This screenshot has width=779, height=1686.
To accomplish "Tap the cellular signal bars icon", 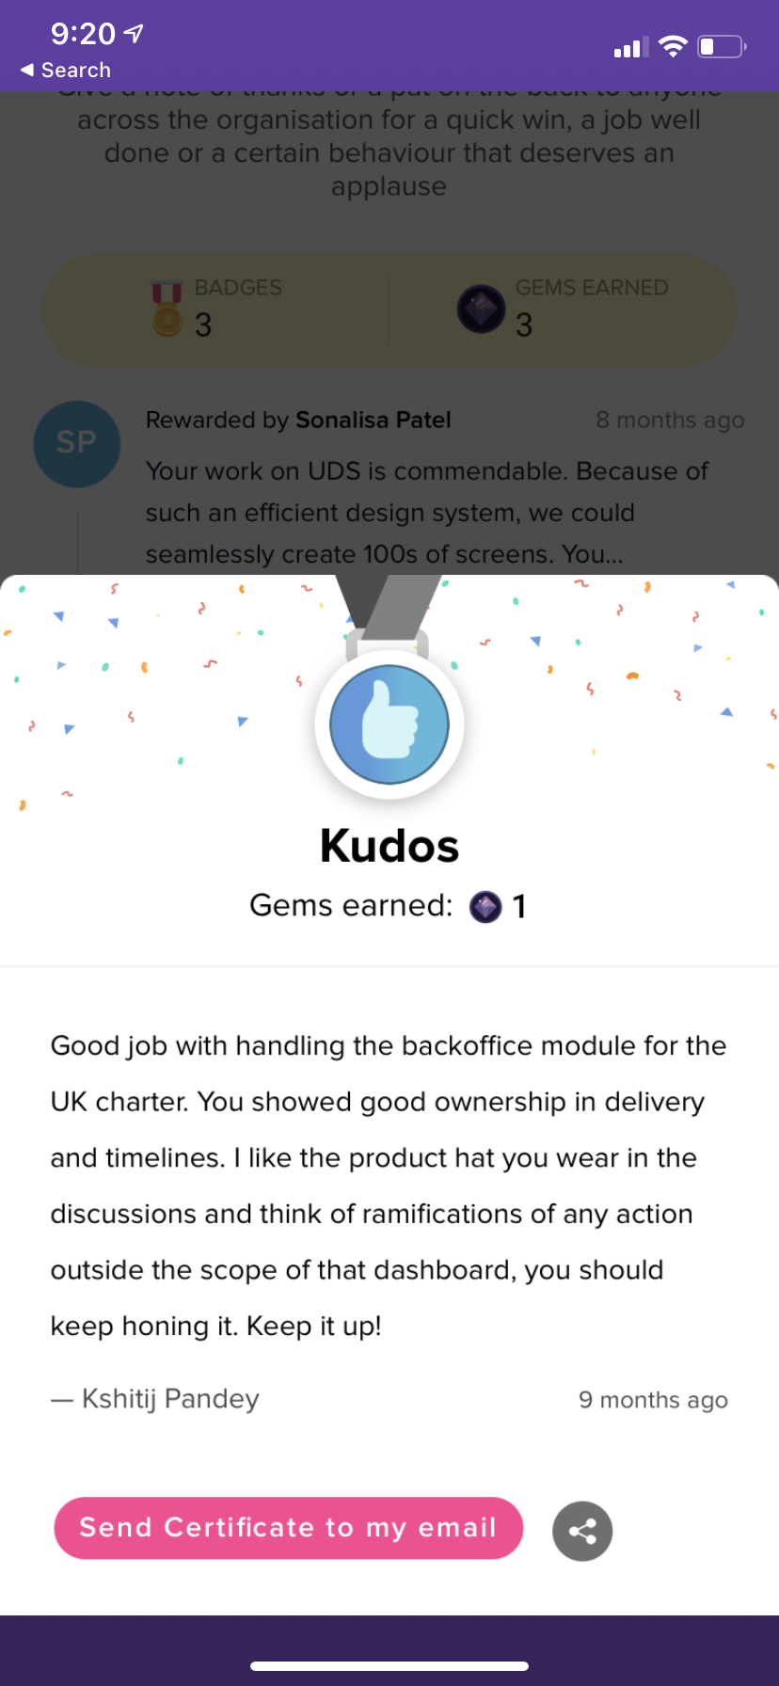I will [631, 47].
